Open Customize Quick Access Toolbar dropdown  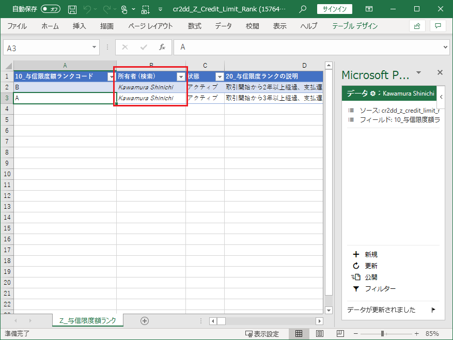point(160,9)
